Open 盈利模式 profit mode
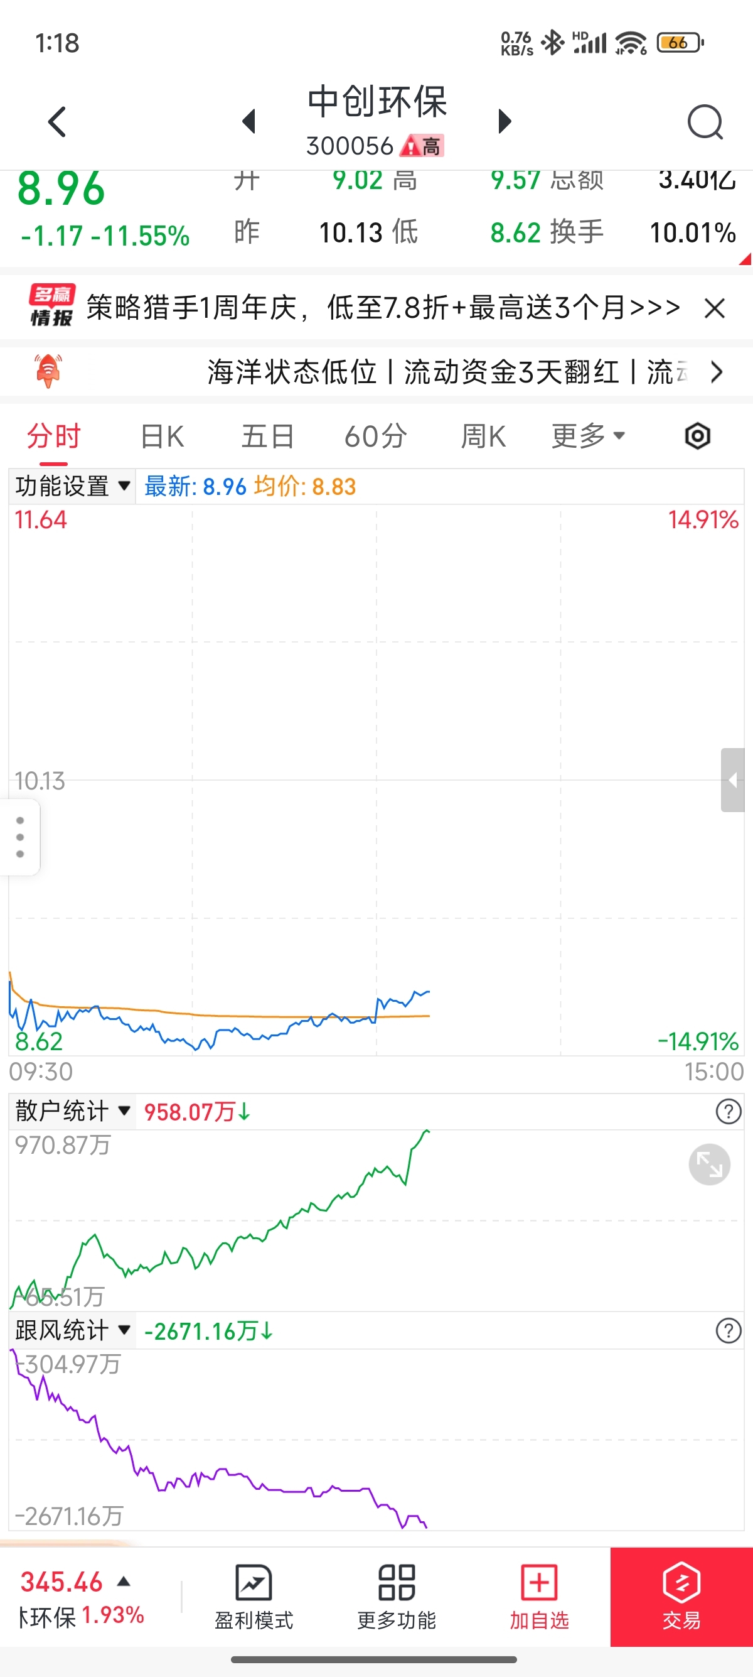This screenshot has height=1677, width=753. click(x=254, y=1596)
